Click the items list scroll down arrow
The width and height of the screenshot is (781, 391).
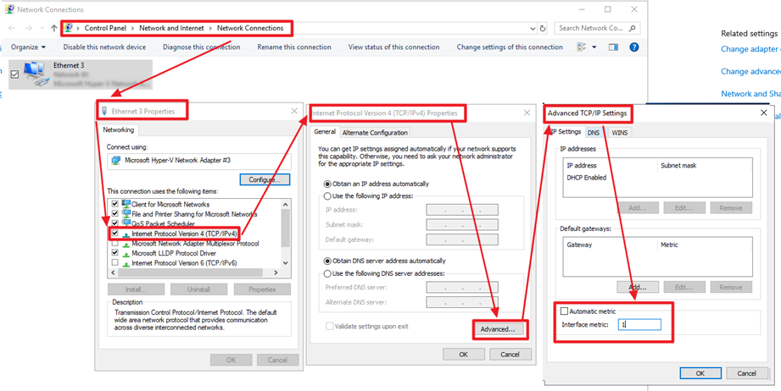(x=286, y=263)
